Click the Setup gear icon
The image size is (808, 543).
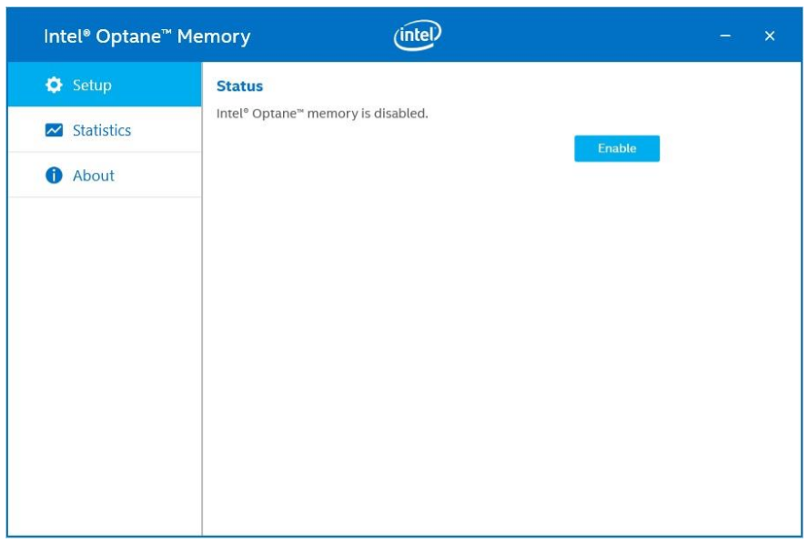point(54,85)
